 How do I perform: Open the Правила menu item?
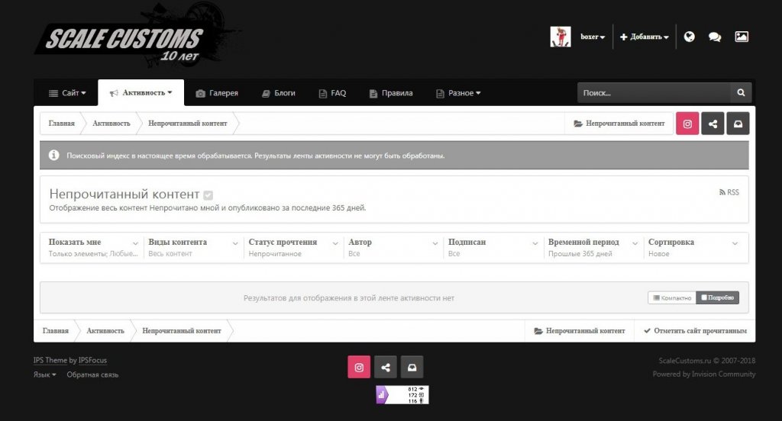(391, 93)
